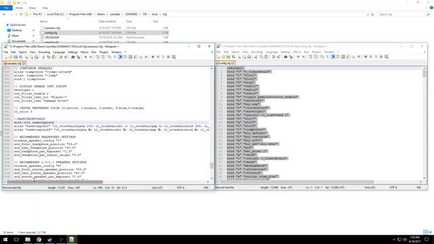Open the Plugins menu in config.cfg Notepad++ window
Image resolution: width=434 pixels, height=244 pixels.
(x=317, y=52)
